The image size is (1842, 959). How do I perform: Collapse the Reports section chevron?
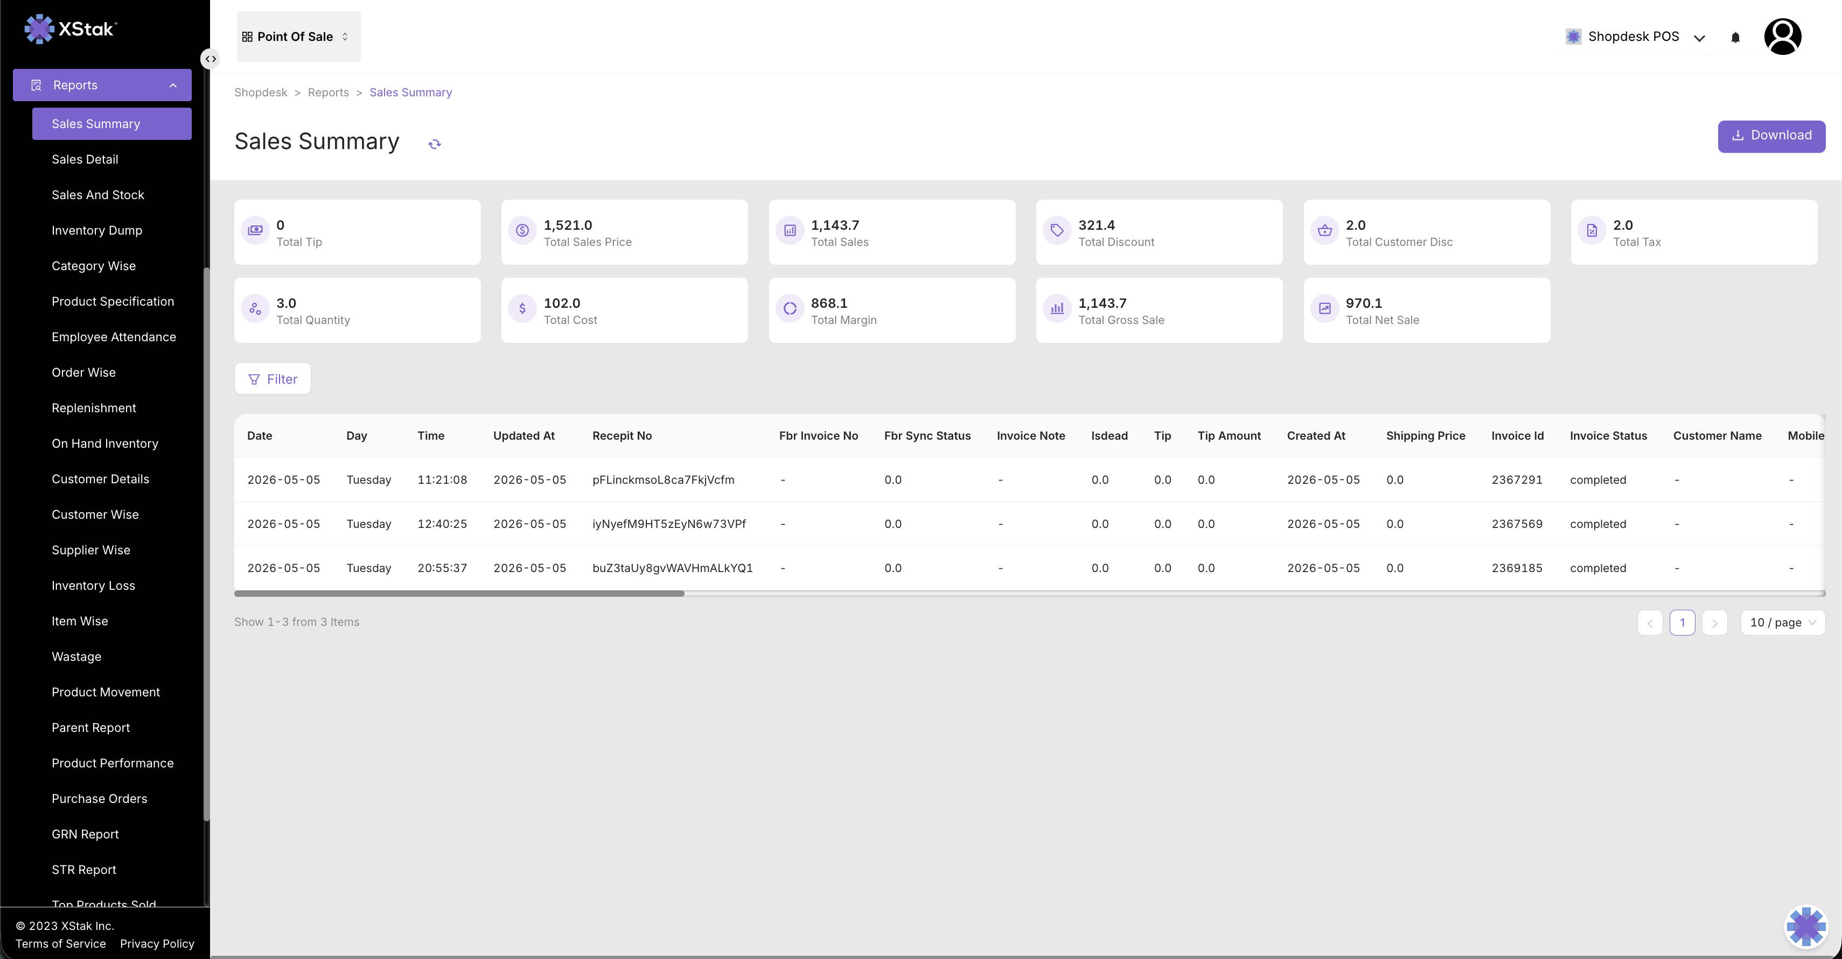[x=173, y=85]
